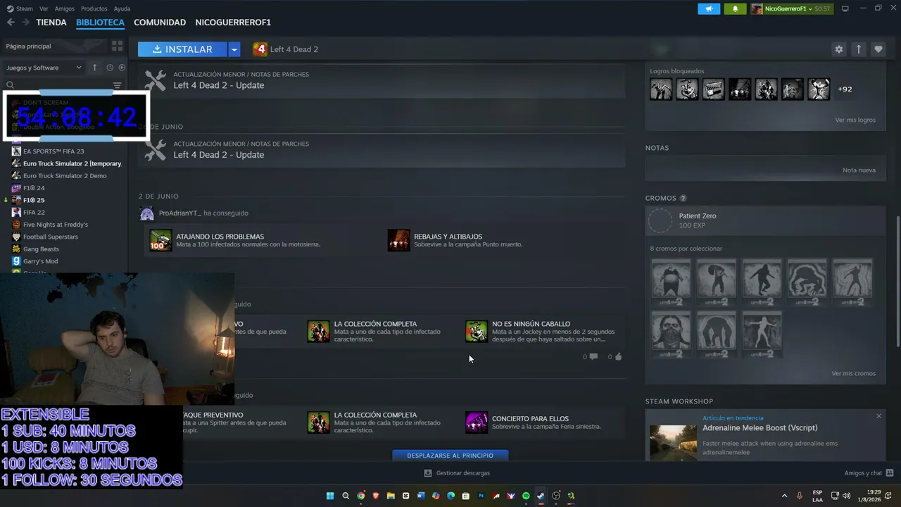901x507 pixels.
Task: Select the Concierto para ellos achievement icon
Action: click(477, 423)
